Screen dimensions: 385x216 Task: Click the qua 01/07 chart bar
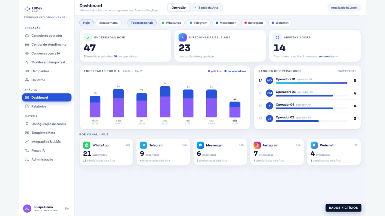(165, 102)
